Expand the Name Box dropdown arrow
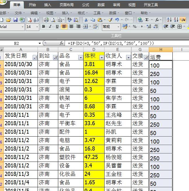 click(40, 43)
